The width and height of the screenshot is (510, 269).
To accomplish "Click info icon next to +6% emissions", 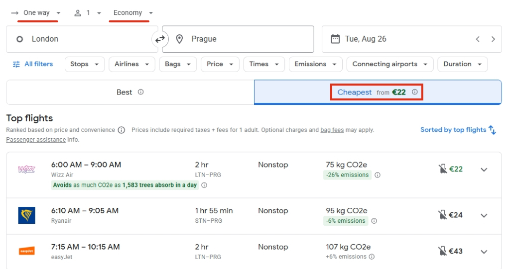I will click(x=372, y=257).
